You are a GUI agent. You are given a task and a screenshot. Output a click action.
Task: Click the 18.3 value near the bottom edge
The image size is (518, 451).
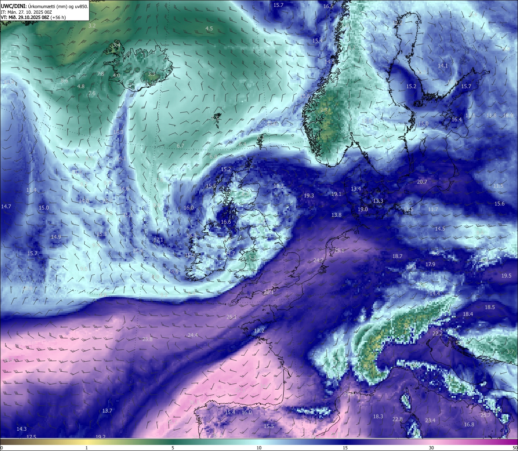(378, 417)
